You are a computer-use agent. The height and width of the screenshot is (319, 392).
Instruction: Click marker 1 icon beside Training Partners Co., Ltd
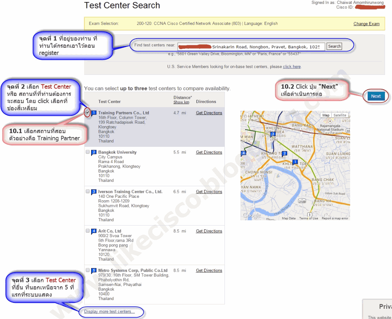coord(94,113)
